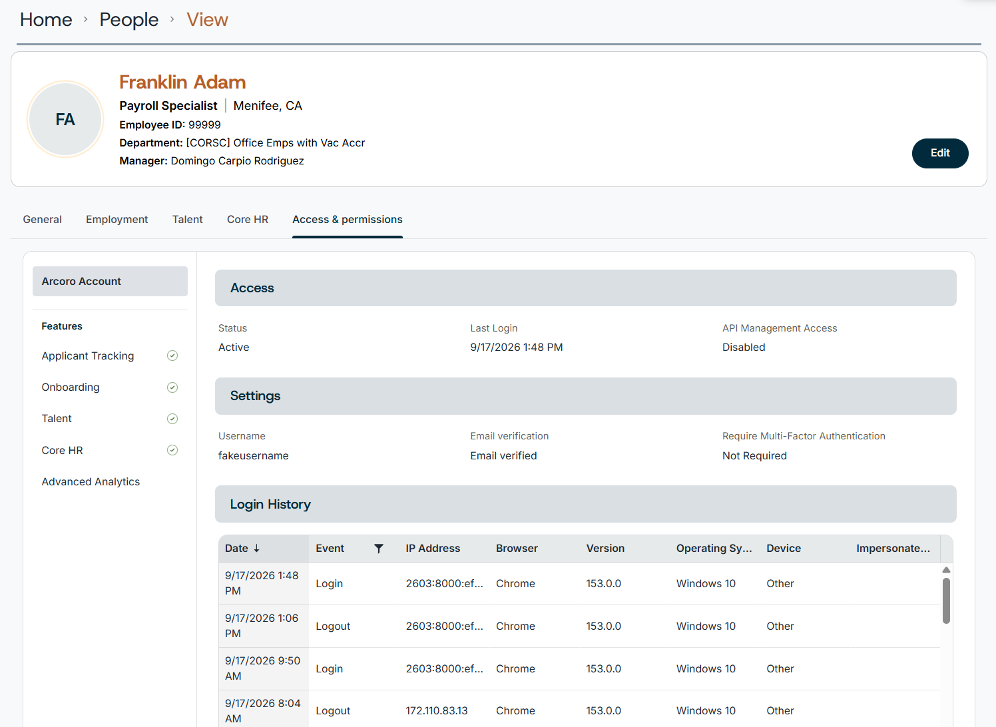Viewport: 996px width, 727px height.
Task: Click the Device column header
Action: 784,549
